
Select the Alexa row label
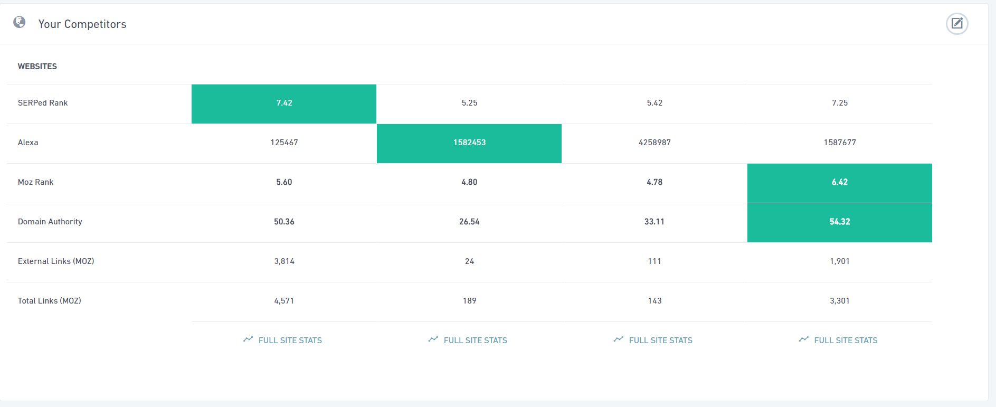[28, 143]
